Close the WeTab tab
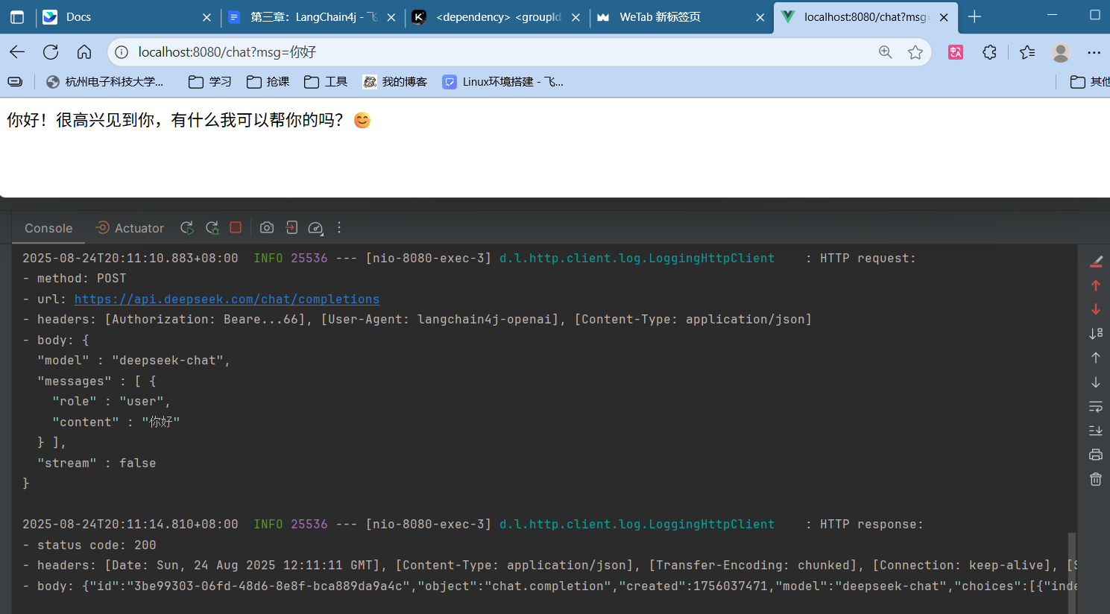 pos(760,17)
